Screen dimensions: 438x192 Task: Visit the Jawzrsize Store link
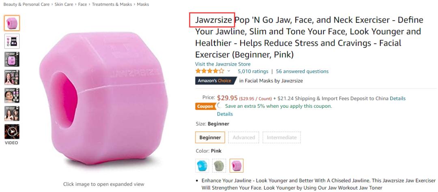point(223,64)
